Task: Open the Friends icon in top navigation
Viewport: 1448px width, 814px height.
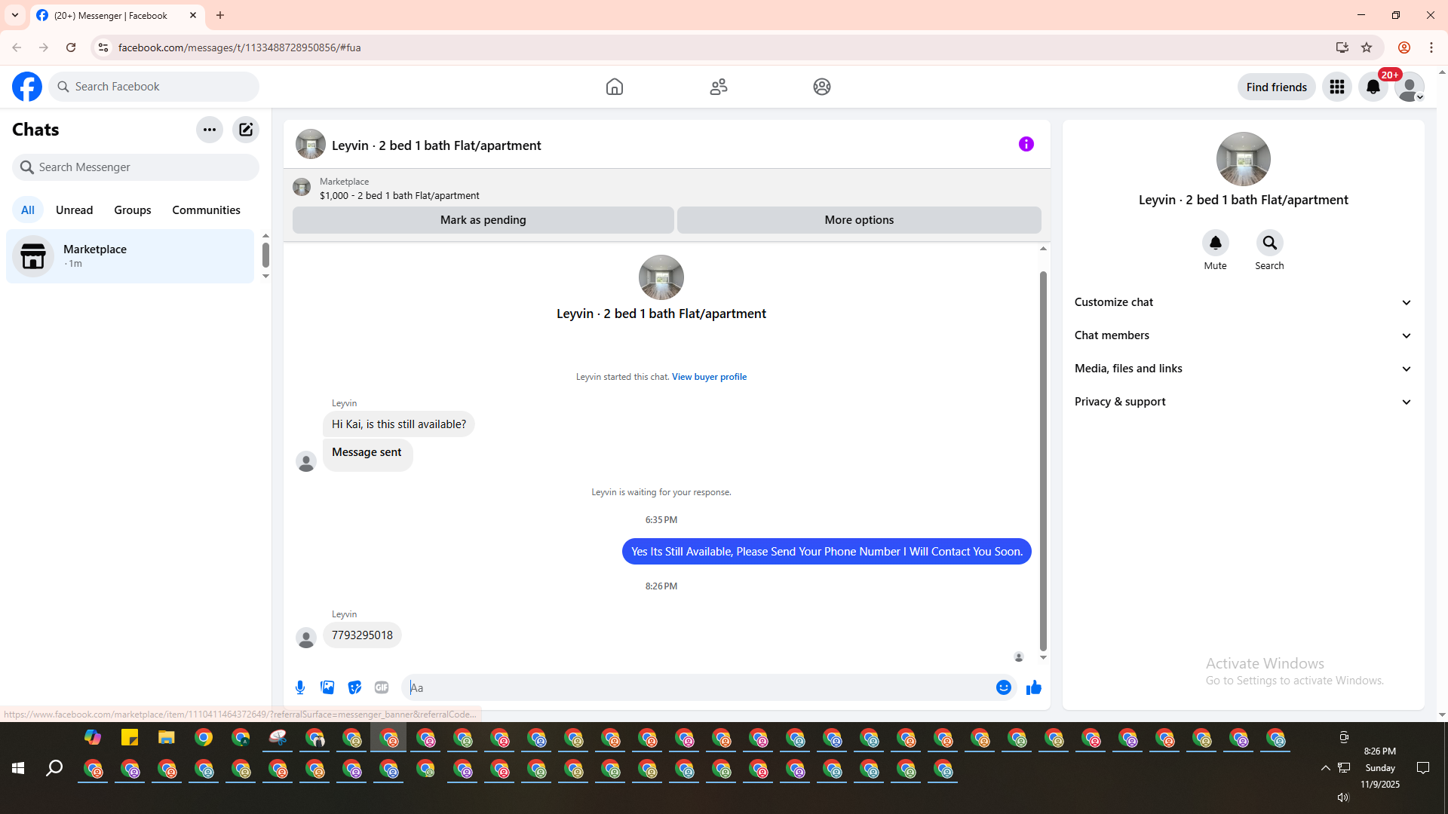Action: tap(719, 87)
